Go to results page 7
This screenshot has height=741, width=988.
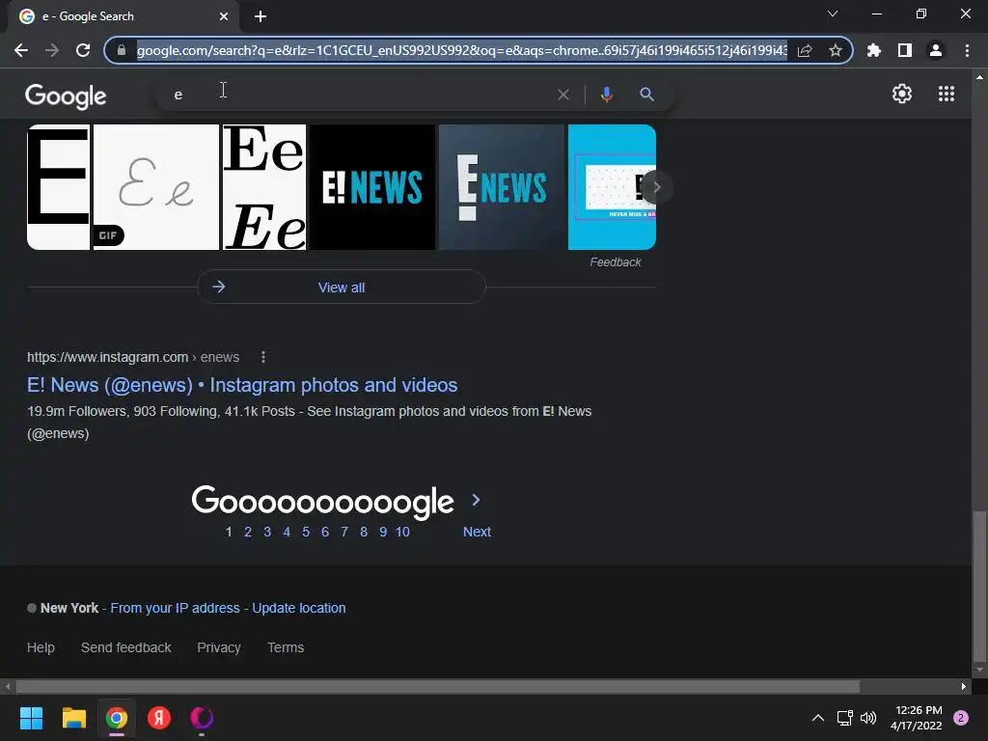coord(344,532)
